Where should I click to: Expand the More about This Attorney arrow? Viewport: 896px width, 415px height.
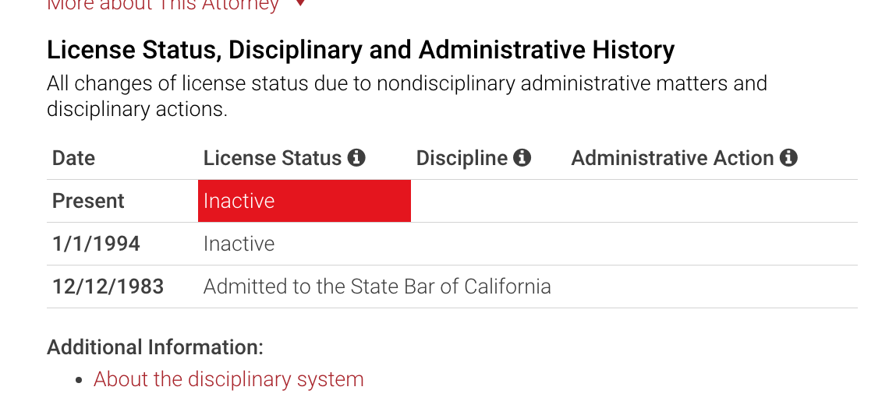300,3
